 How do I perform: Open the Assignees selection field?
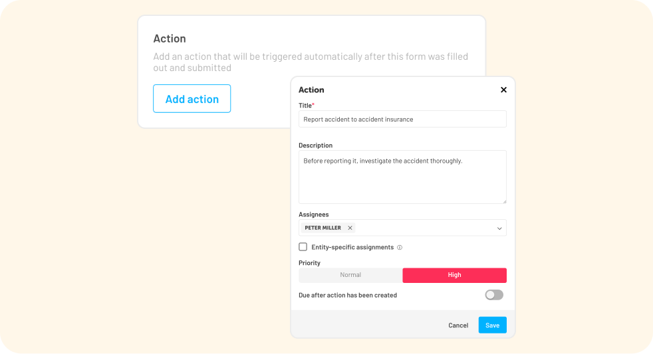pos(426,228)
